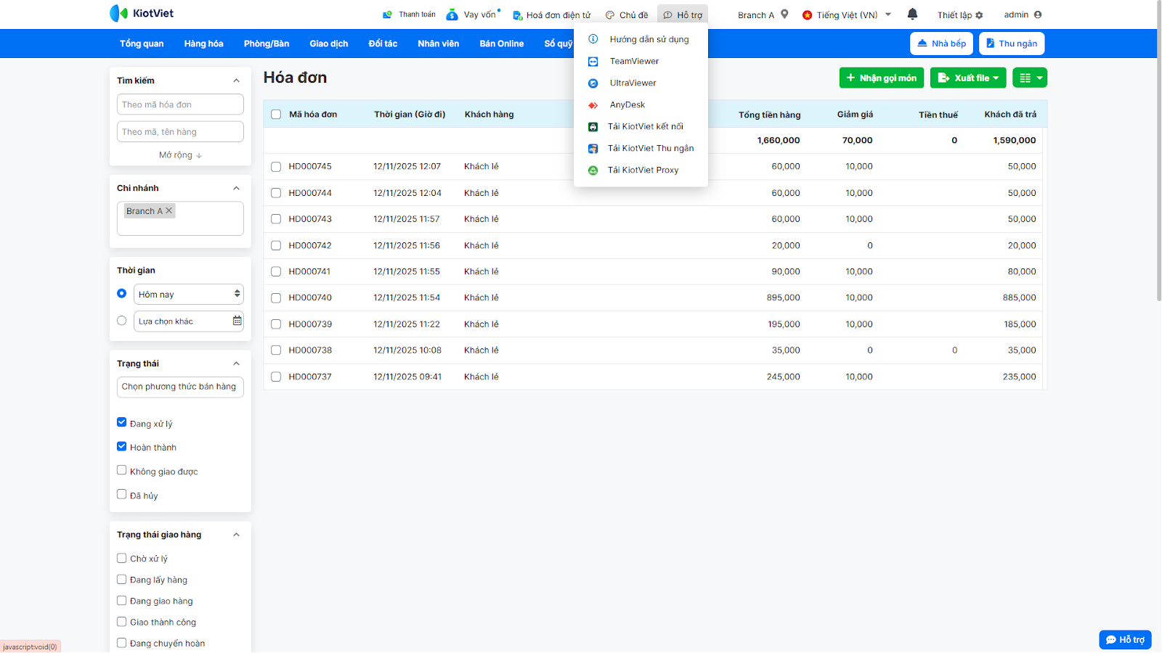Check the box for invoice HD000745

tap(276, 167)
